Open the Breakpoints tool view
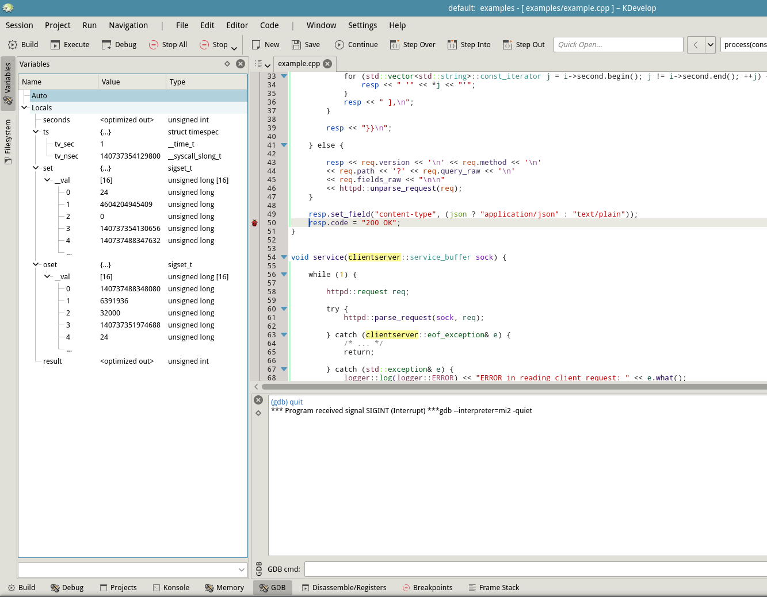This screenshot has height=597, width=767. point(428,587)
